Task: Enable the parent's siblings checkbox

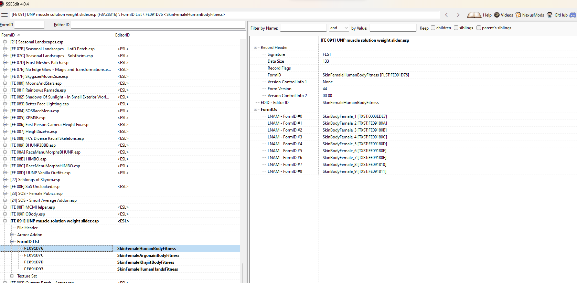Action: (479, 28)
